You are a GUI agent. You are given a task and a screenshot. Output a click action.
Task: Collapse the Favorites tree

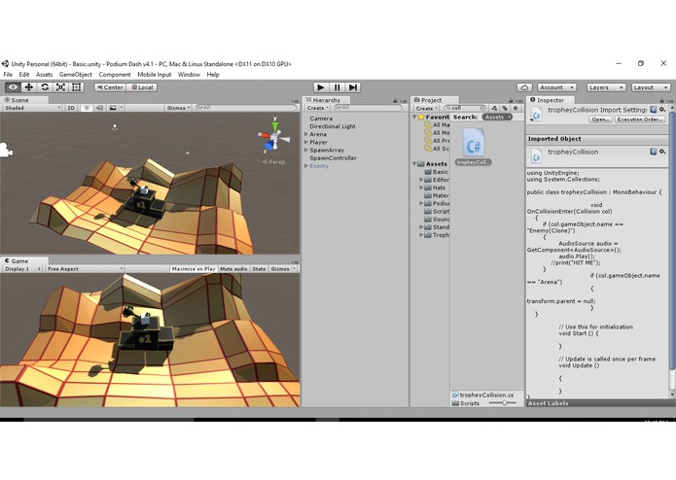[x=414, y=117]
